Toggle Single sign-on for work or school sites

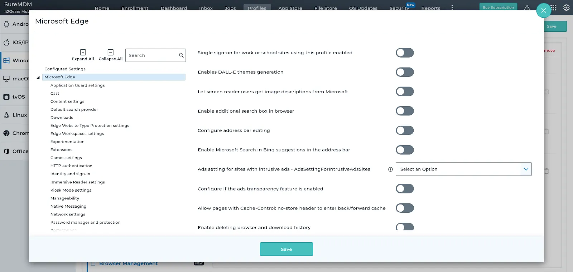(x=405, y=53)
